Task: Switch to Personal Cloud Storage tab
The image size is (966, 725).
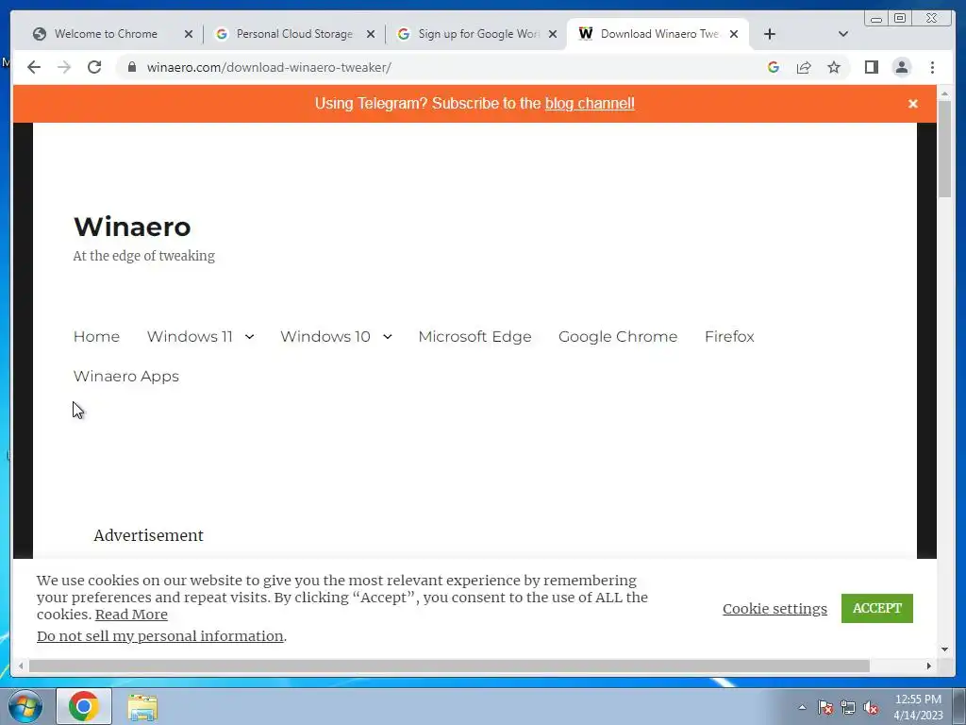Action: click(294, 34)
